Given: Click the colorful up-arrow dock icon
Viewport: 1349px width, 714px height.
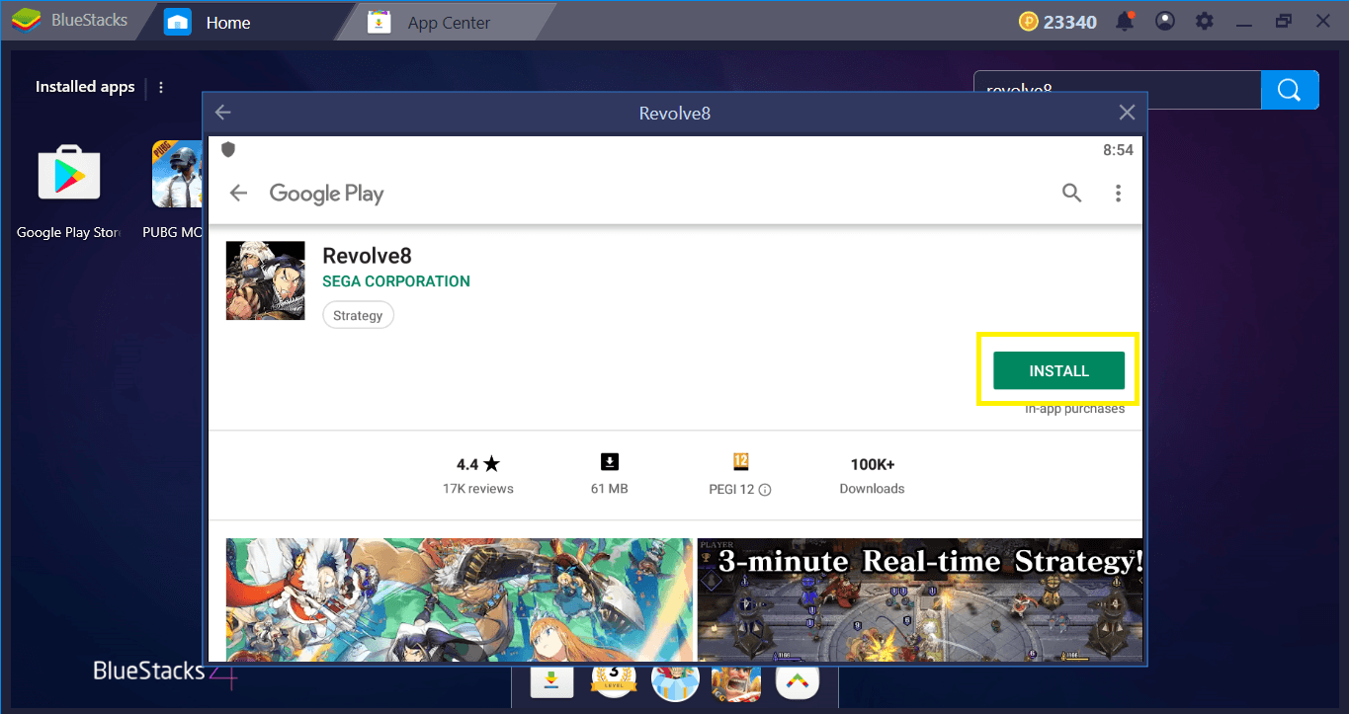Looking at the screenshot, I should [798, 680].
